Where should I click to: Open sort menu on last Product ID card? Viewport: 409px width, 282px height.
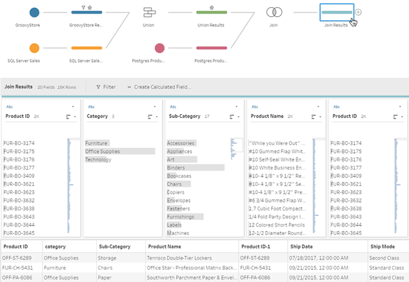[398, 117]
